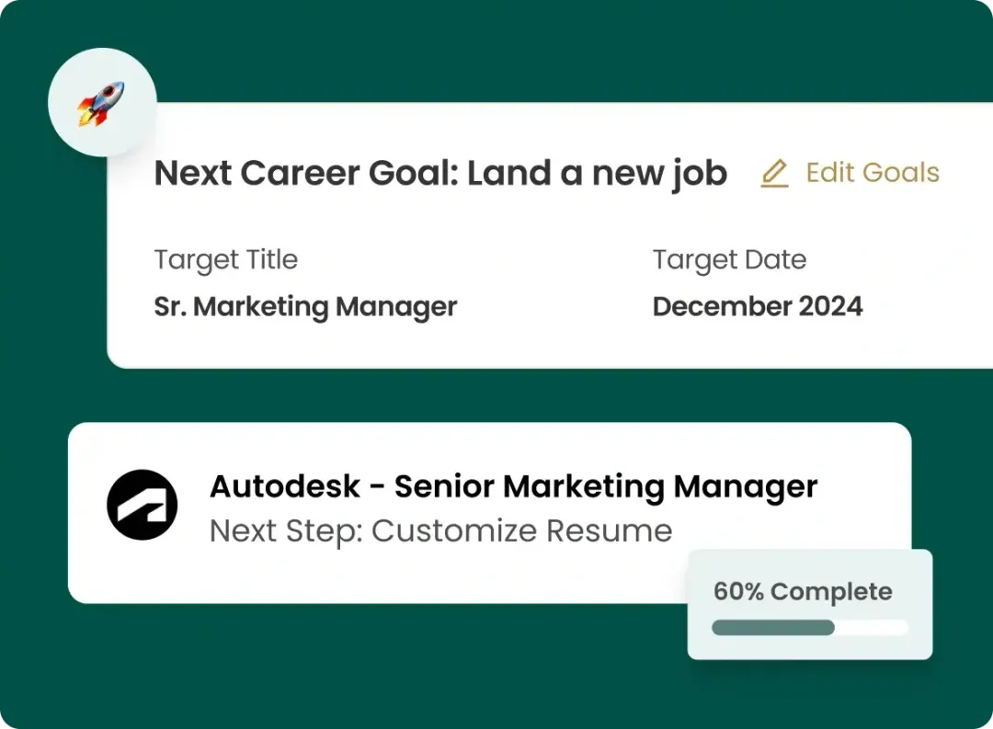Select the December 2024 target date
This screenshot has height=729, width=993.
point(758,306)
